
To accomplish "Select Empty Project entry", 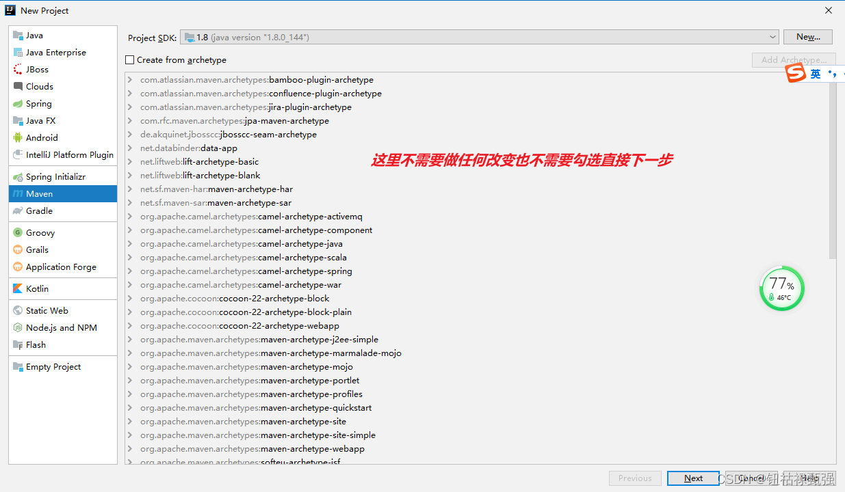I will pos(63,367).
